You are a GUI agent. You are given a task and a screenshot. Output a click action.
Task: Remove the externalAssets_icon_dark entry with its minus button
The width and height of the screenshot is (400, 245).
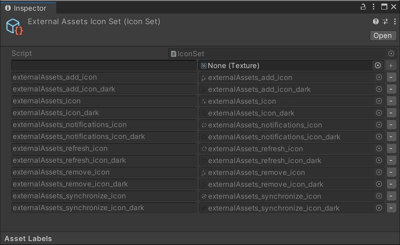coord(391,113)
